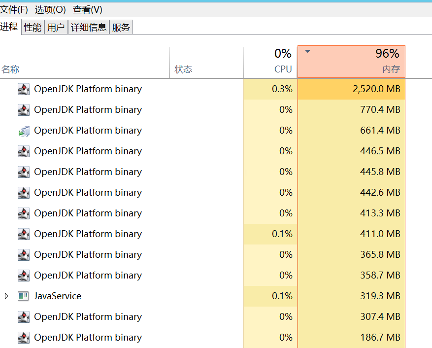Select OpenJDK Platform binary using 442.6 MB

(88, 192)
